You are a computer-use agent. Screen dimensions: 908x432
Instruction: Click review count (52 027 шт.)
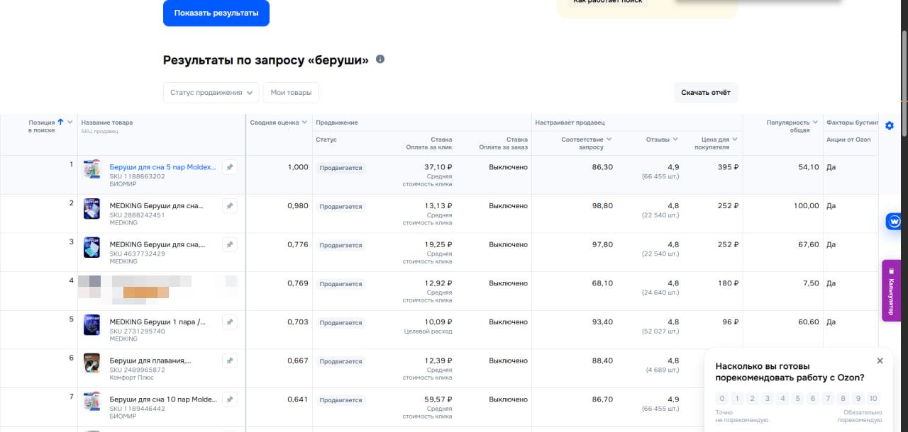(x=660, y=331)
